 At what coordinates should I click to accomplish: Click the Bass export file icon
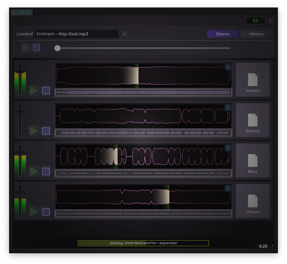pos(253,161)
